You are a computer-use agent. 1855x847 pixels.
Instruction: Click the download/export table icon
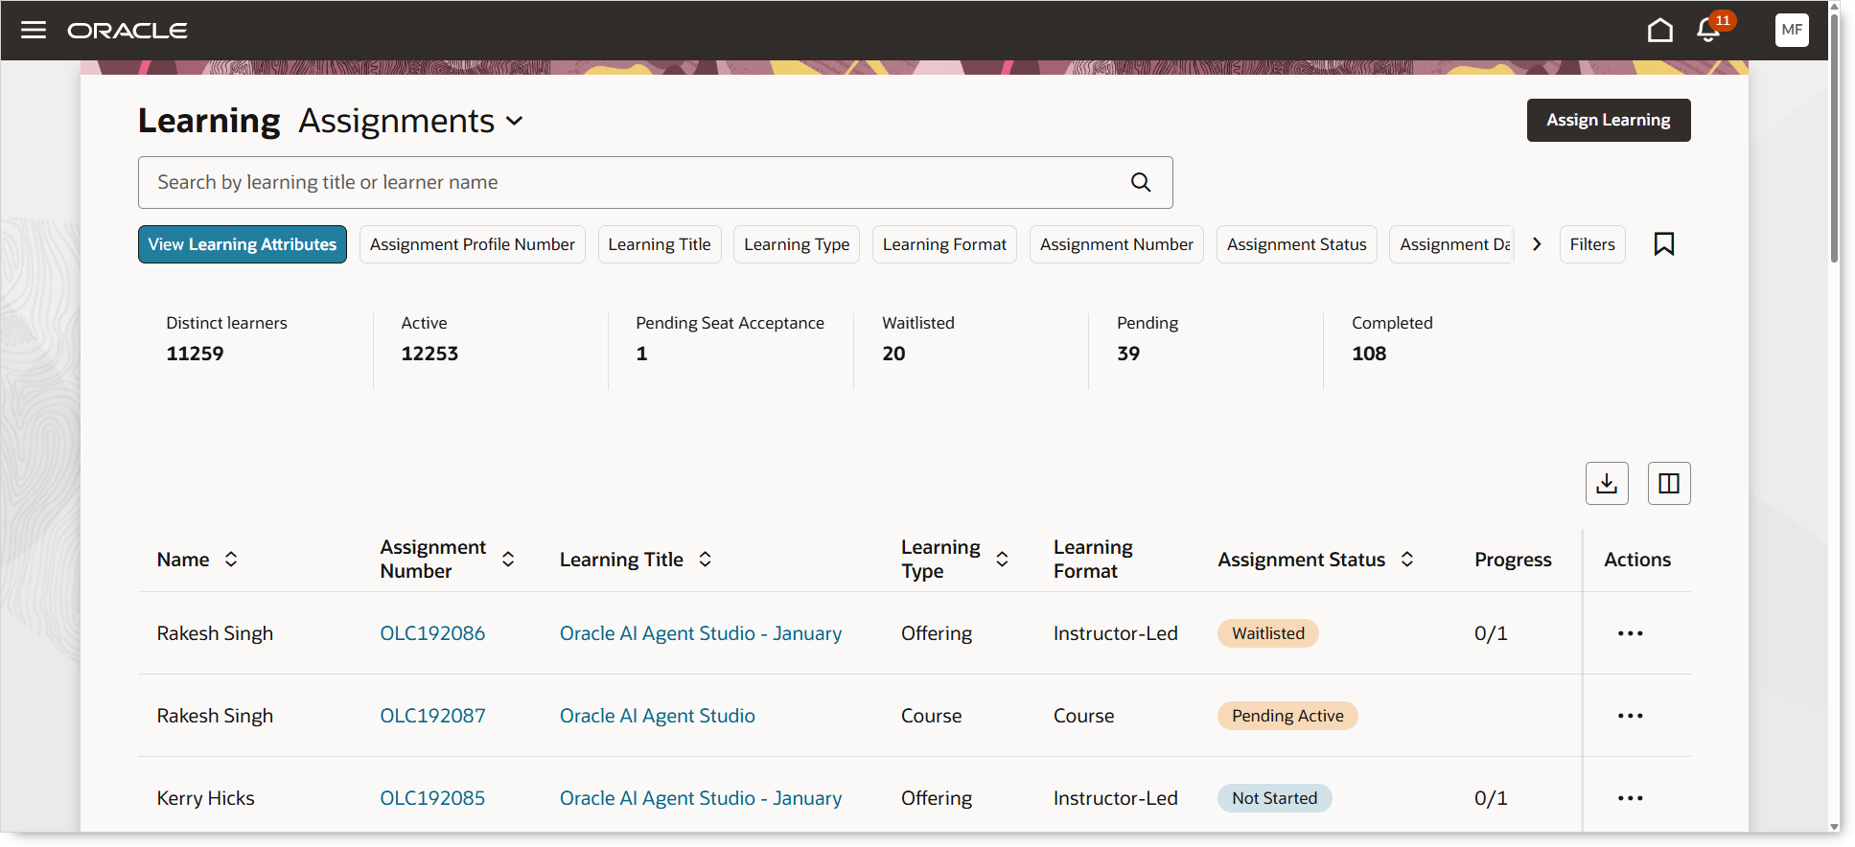pyautogui.click(x=1608, y=483)
